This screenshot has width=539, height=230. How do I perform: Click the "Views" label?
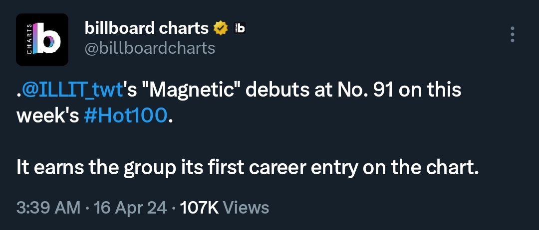point(246,208)
